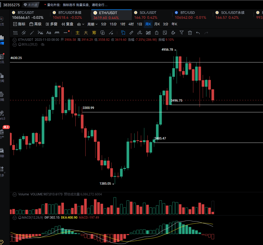Select the 4时 timeframe tab
The width and height of the screenshot is (263, 245).
click(131, 24)
